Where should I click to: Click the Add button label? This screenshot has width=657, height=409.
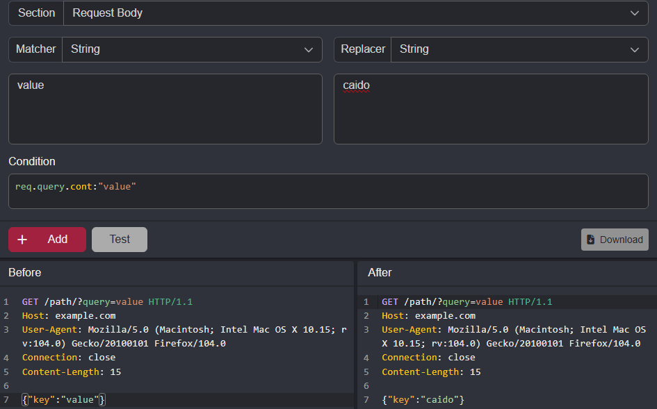pyautogui.click(x=57, y=240)
